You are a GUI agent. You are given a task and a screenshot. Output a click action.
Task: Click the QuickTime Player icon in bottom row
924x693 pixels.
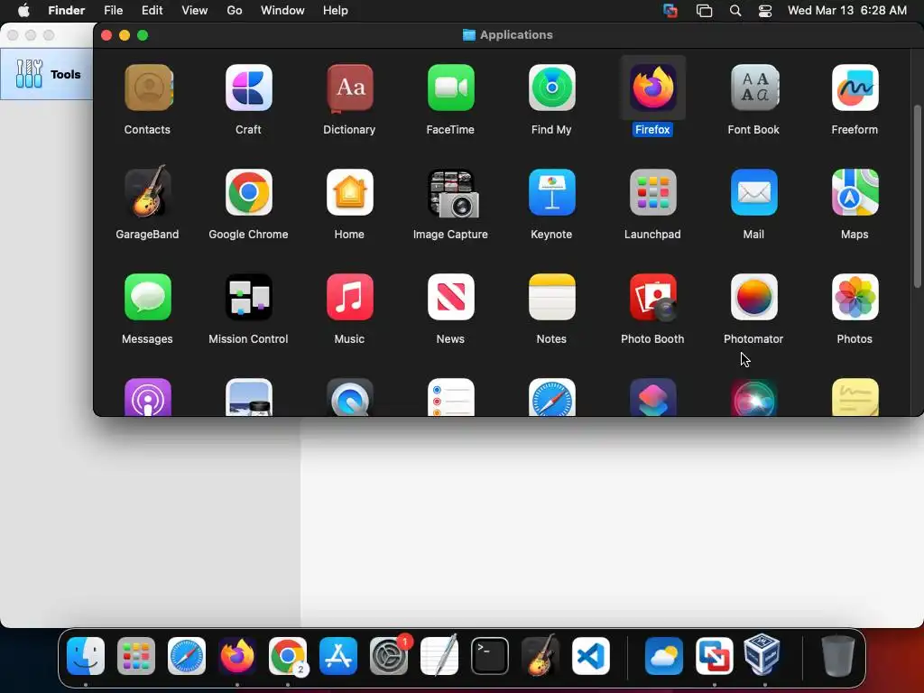(x=349, y=397)
